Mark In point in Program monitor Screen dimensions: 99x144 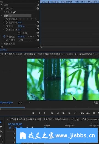coord(39,113)
